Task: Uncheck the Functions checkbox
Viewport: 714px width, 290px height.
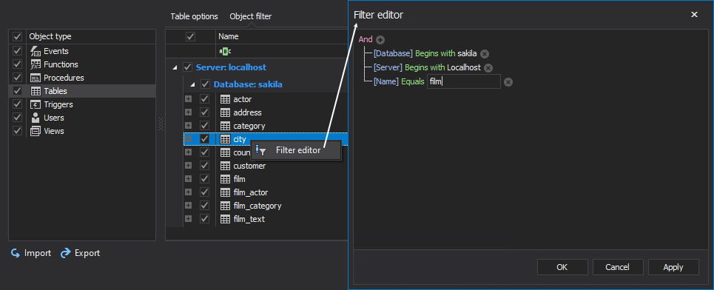Action: (17, 64)
